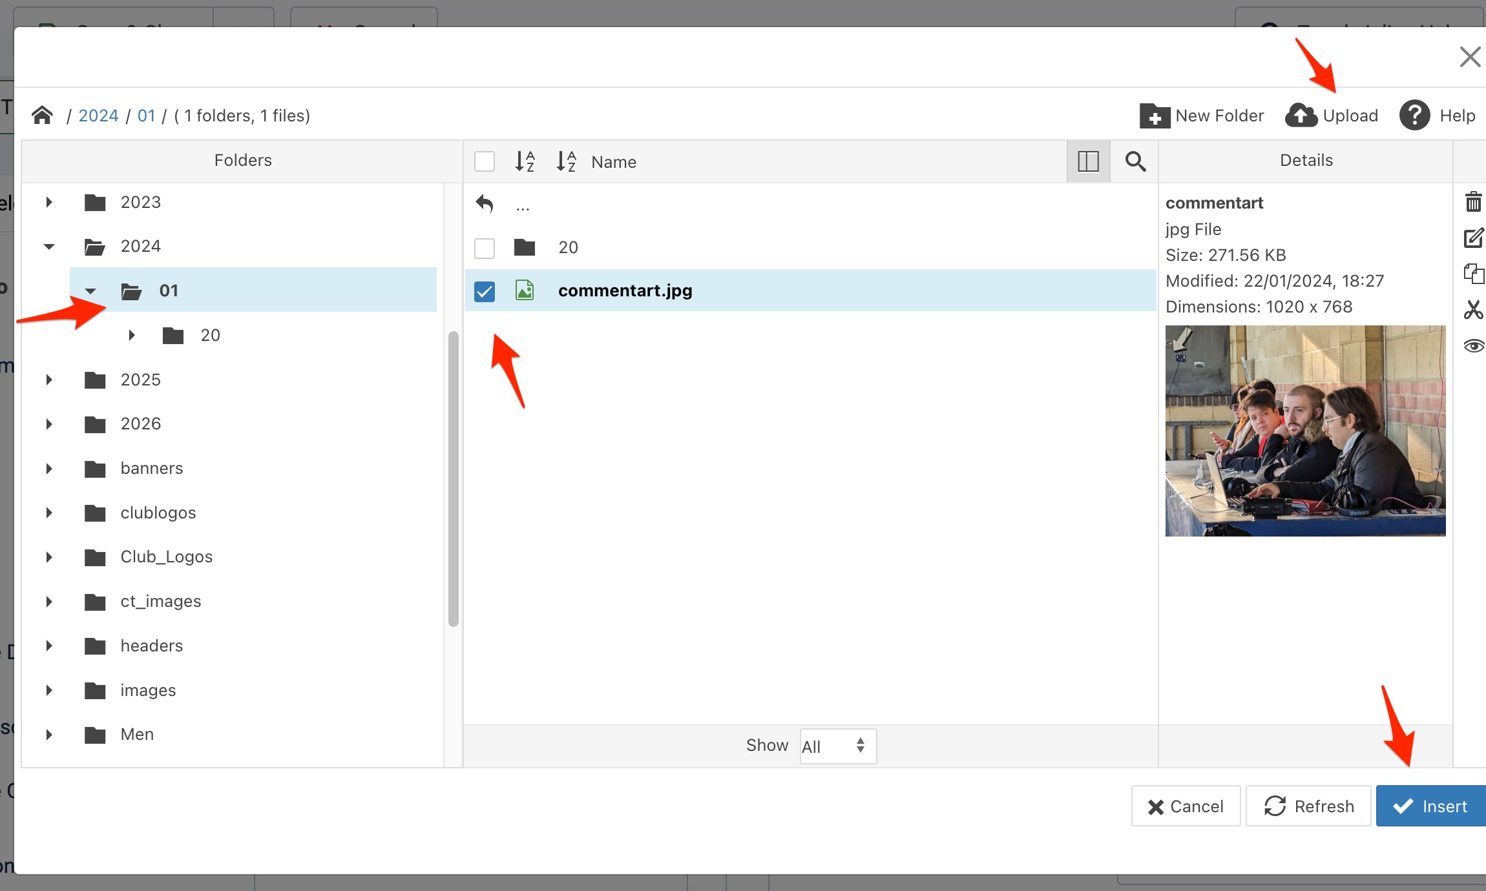This screenshot has height=891, width=1486.
Task: Open the file search magnifier
Action: click(1135, 161)
